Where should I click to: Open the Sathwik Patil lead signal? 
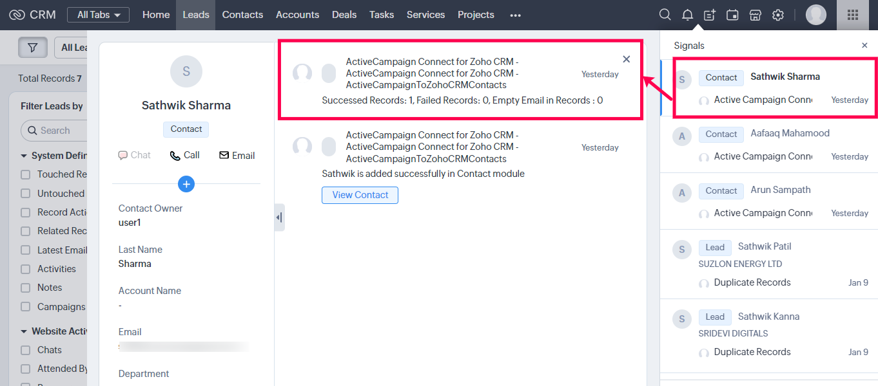coord(768,264)
